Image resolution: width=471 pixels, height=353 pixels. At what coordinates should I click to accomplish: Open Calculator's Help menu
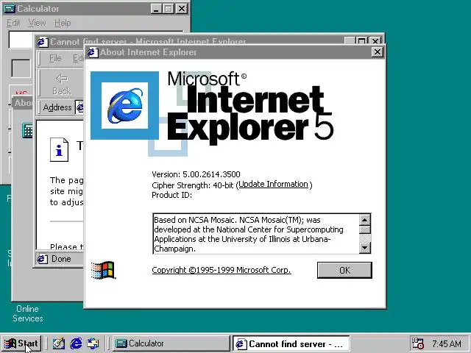[x=63, y=23]
